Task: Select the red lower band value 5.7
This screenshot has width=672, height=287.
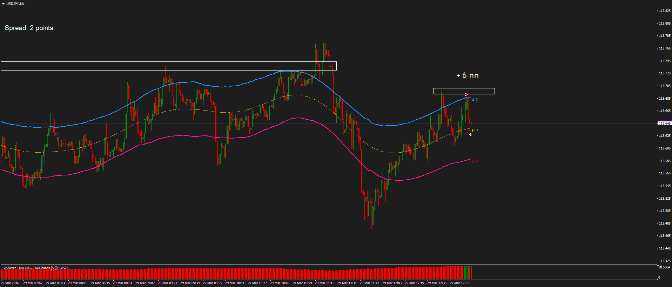Action: click(x=475, y=162)
